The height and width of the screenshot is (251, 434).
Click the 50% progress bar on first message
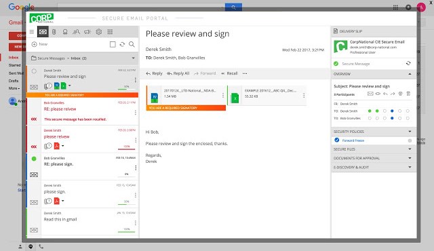[x=127, y=89]
